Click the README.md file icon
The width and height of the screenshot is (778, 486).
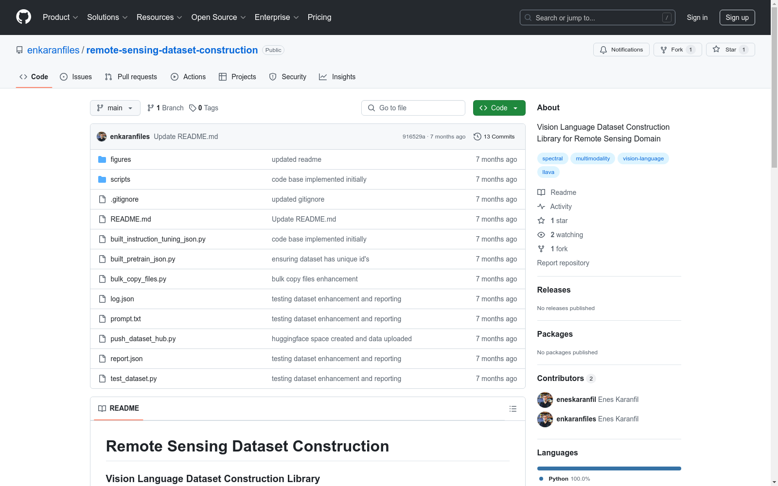click(x=102, y=219)
